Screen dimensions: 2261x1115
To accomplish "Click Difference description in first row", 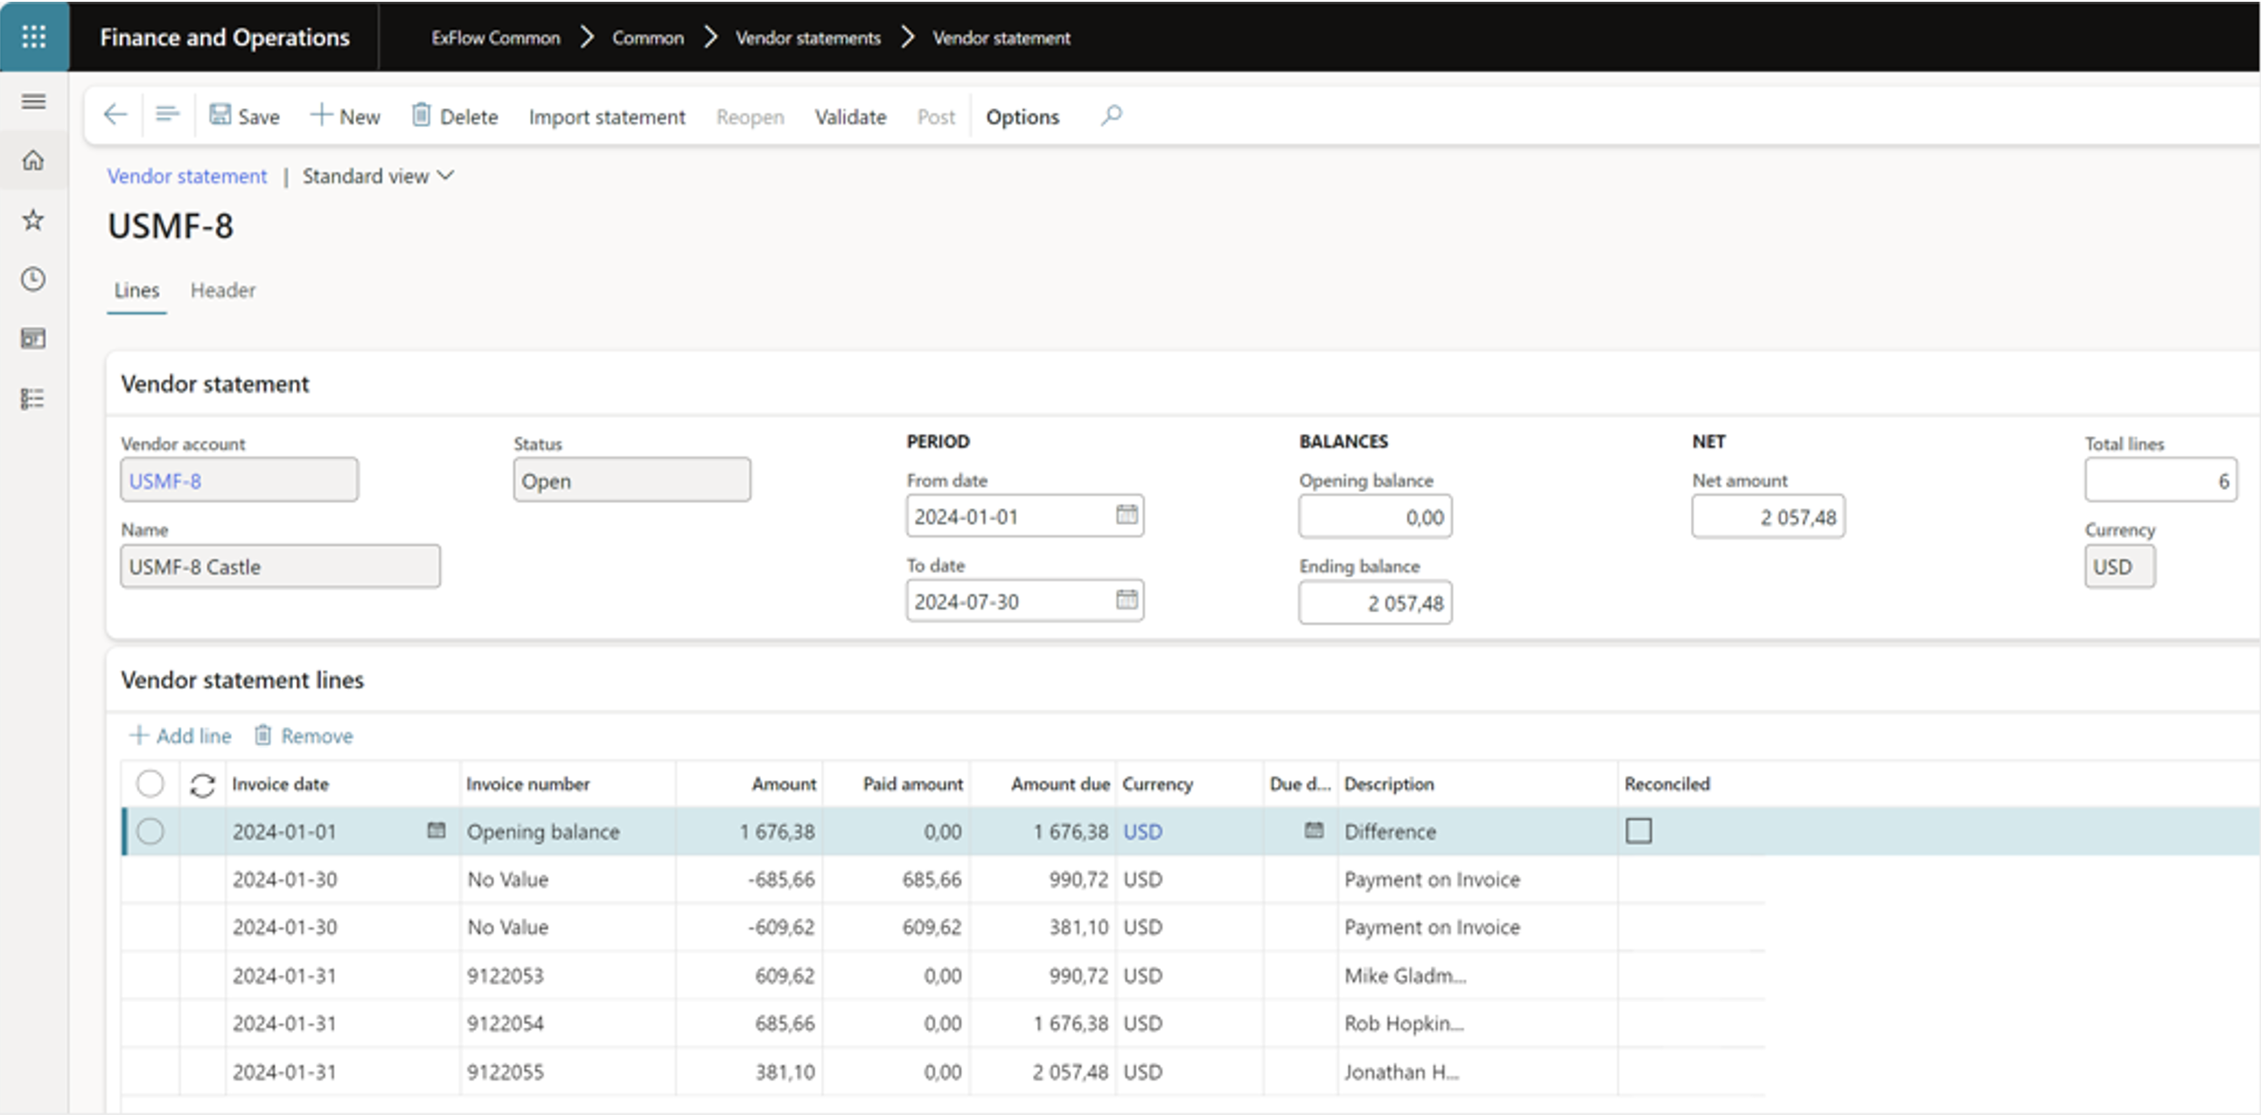I will [1477, 831].
